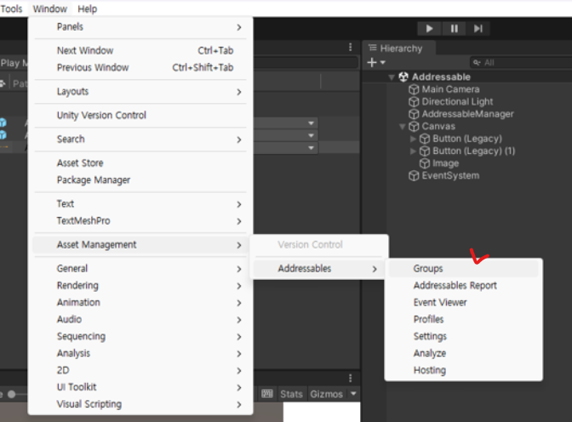Open the Package Manager window
572x422 pixels.
[140, 180]
